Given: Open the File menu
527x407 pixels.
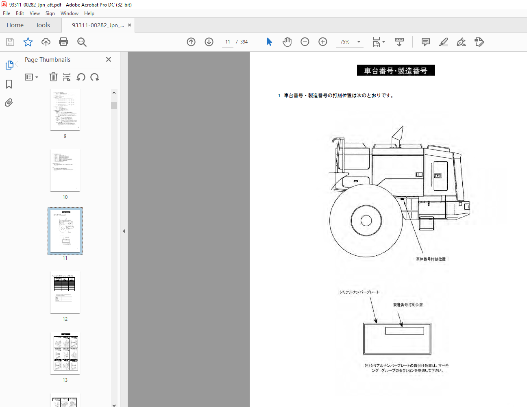Looking at the screenshot, I should pos(7,13).
